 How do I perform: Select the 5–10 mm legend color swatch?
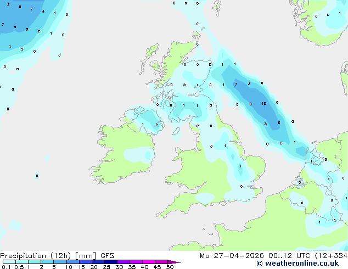[x=60, y=262]
